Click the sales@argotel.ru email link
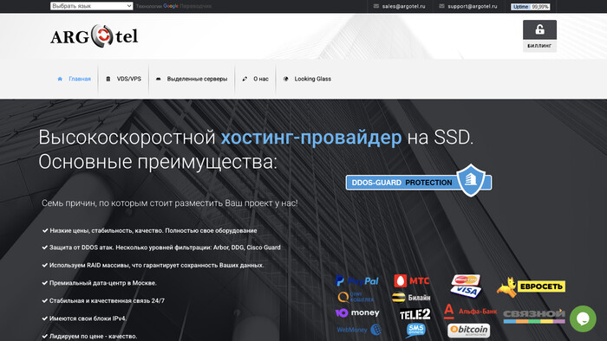This screenshot has height=341, width=607. point(403,6)
